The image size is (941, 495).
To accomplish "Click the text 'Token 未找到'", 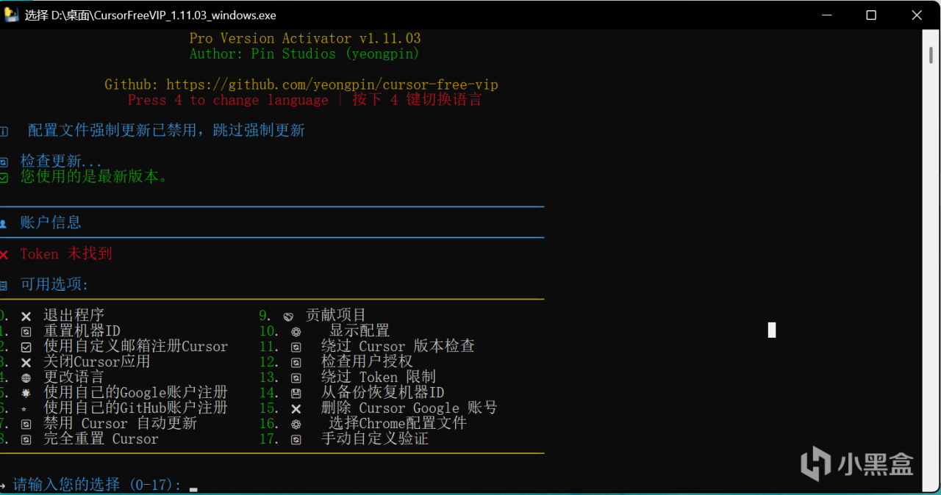I will point(66,254).
